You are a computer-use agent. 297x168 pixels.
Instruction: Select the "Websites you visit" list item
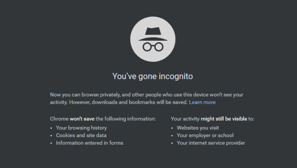point(198,128)
